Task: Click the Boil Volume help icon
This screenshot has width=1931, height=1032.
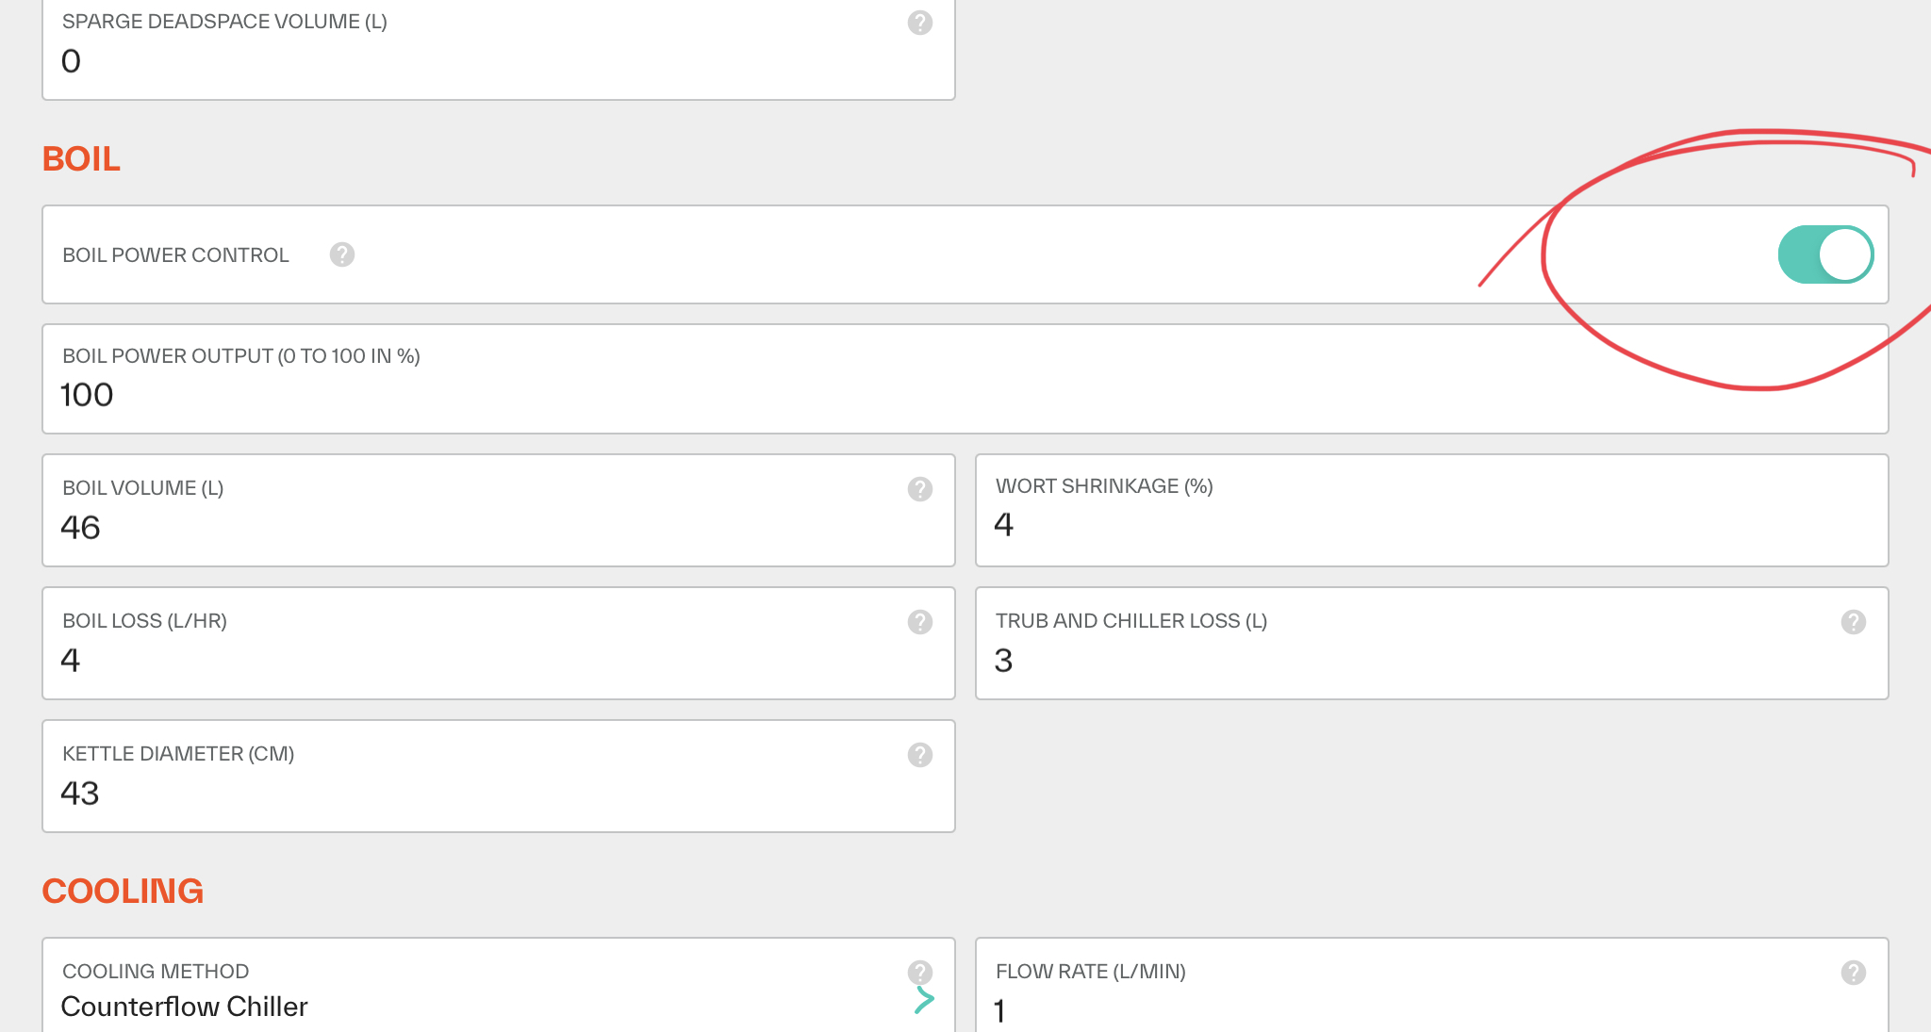Action: (919, 489)
